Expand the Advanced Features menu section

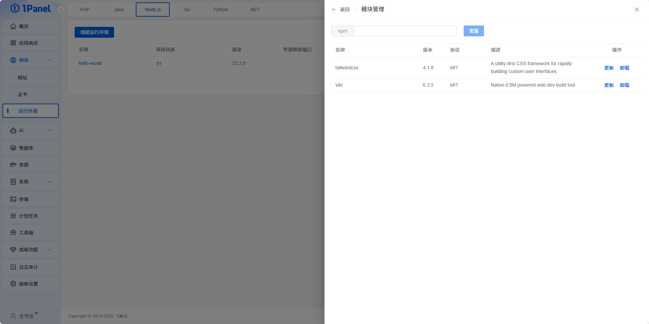pyautogui.click(x=50, y=250)
